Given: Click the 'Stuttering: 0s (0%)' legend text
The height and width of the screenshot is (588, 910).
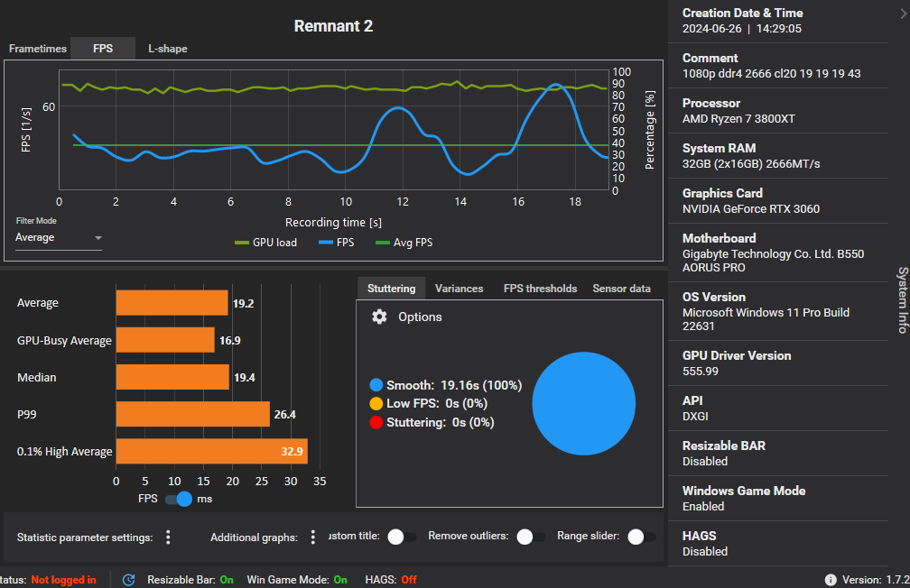Looking at the screenshot, I should pos(440,422).
